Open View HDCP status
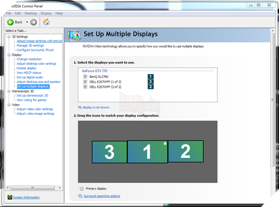Viewport: 279px width, 207px height. point(29,73)
